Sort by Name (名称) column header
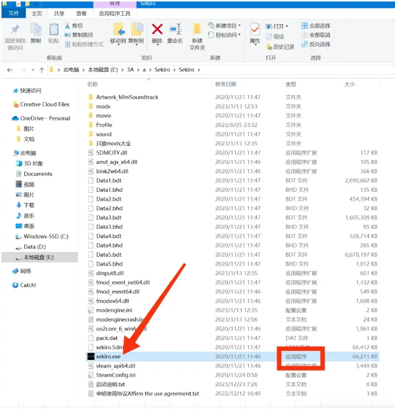 (92, 84)
